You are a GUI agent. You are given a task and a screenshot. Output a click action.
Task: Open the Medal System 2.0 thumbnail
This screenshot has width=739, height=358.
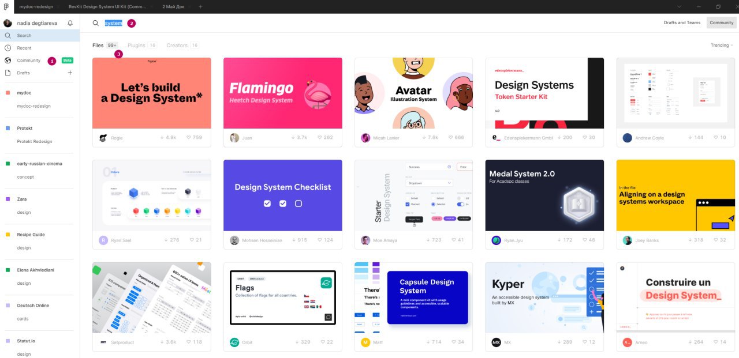click(545, 195)
